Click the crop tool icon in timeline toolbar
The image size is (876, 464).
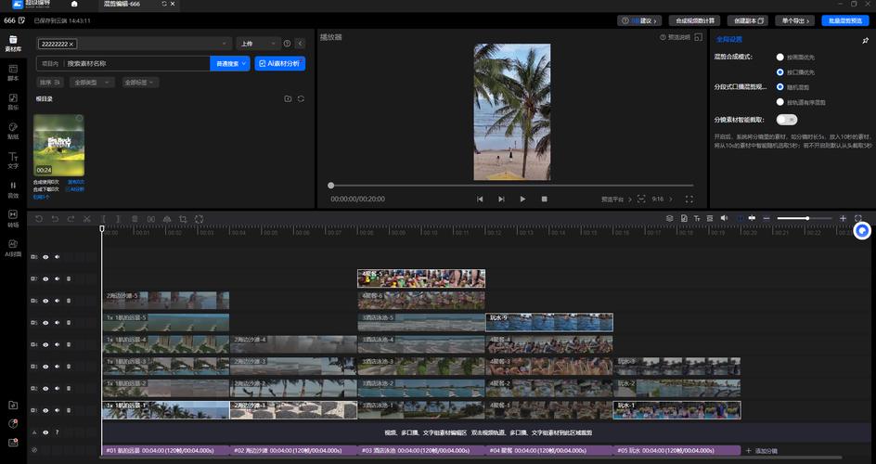(183, 219)
